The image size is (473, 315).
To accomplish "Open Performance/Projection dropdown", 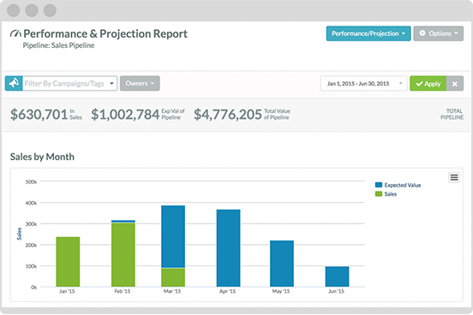I will pos(368,33).
